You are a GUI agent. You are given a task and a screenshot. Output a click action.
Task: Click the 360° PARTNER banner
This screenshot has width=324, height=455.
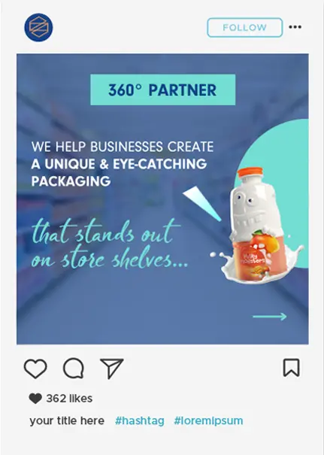pos(162,89)
